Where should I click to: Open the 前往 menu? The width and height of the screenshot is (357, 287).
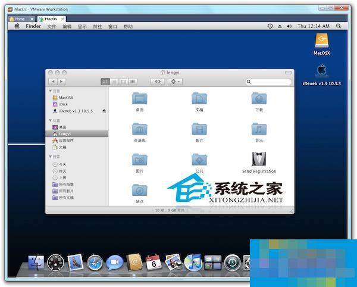click(98, 26)
